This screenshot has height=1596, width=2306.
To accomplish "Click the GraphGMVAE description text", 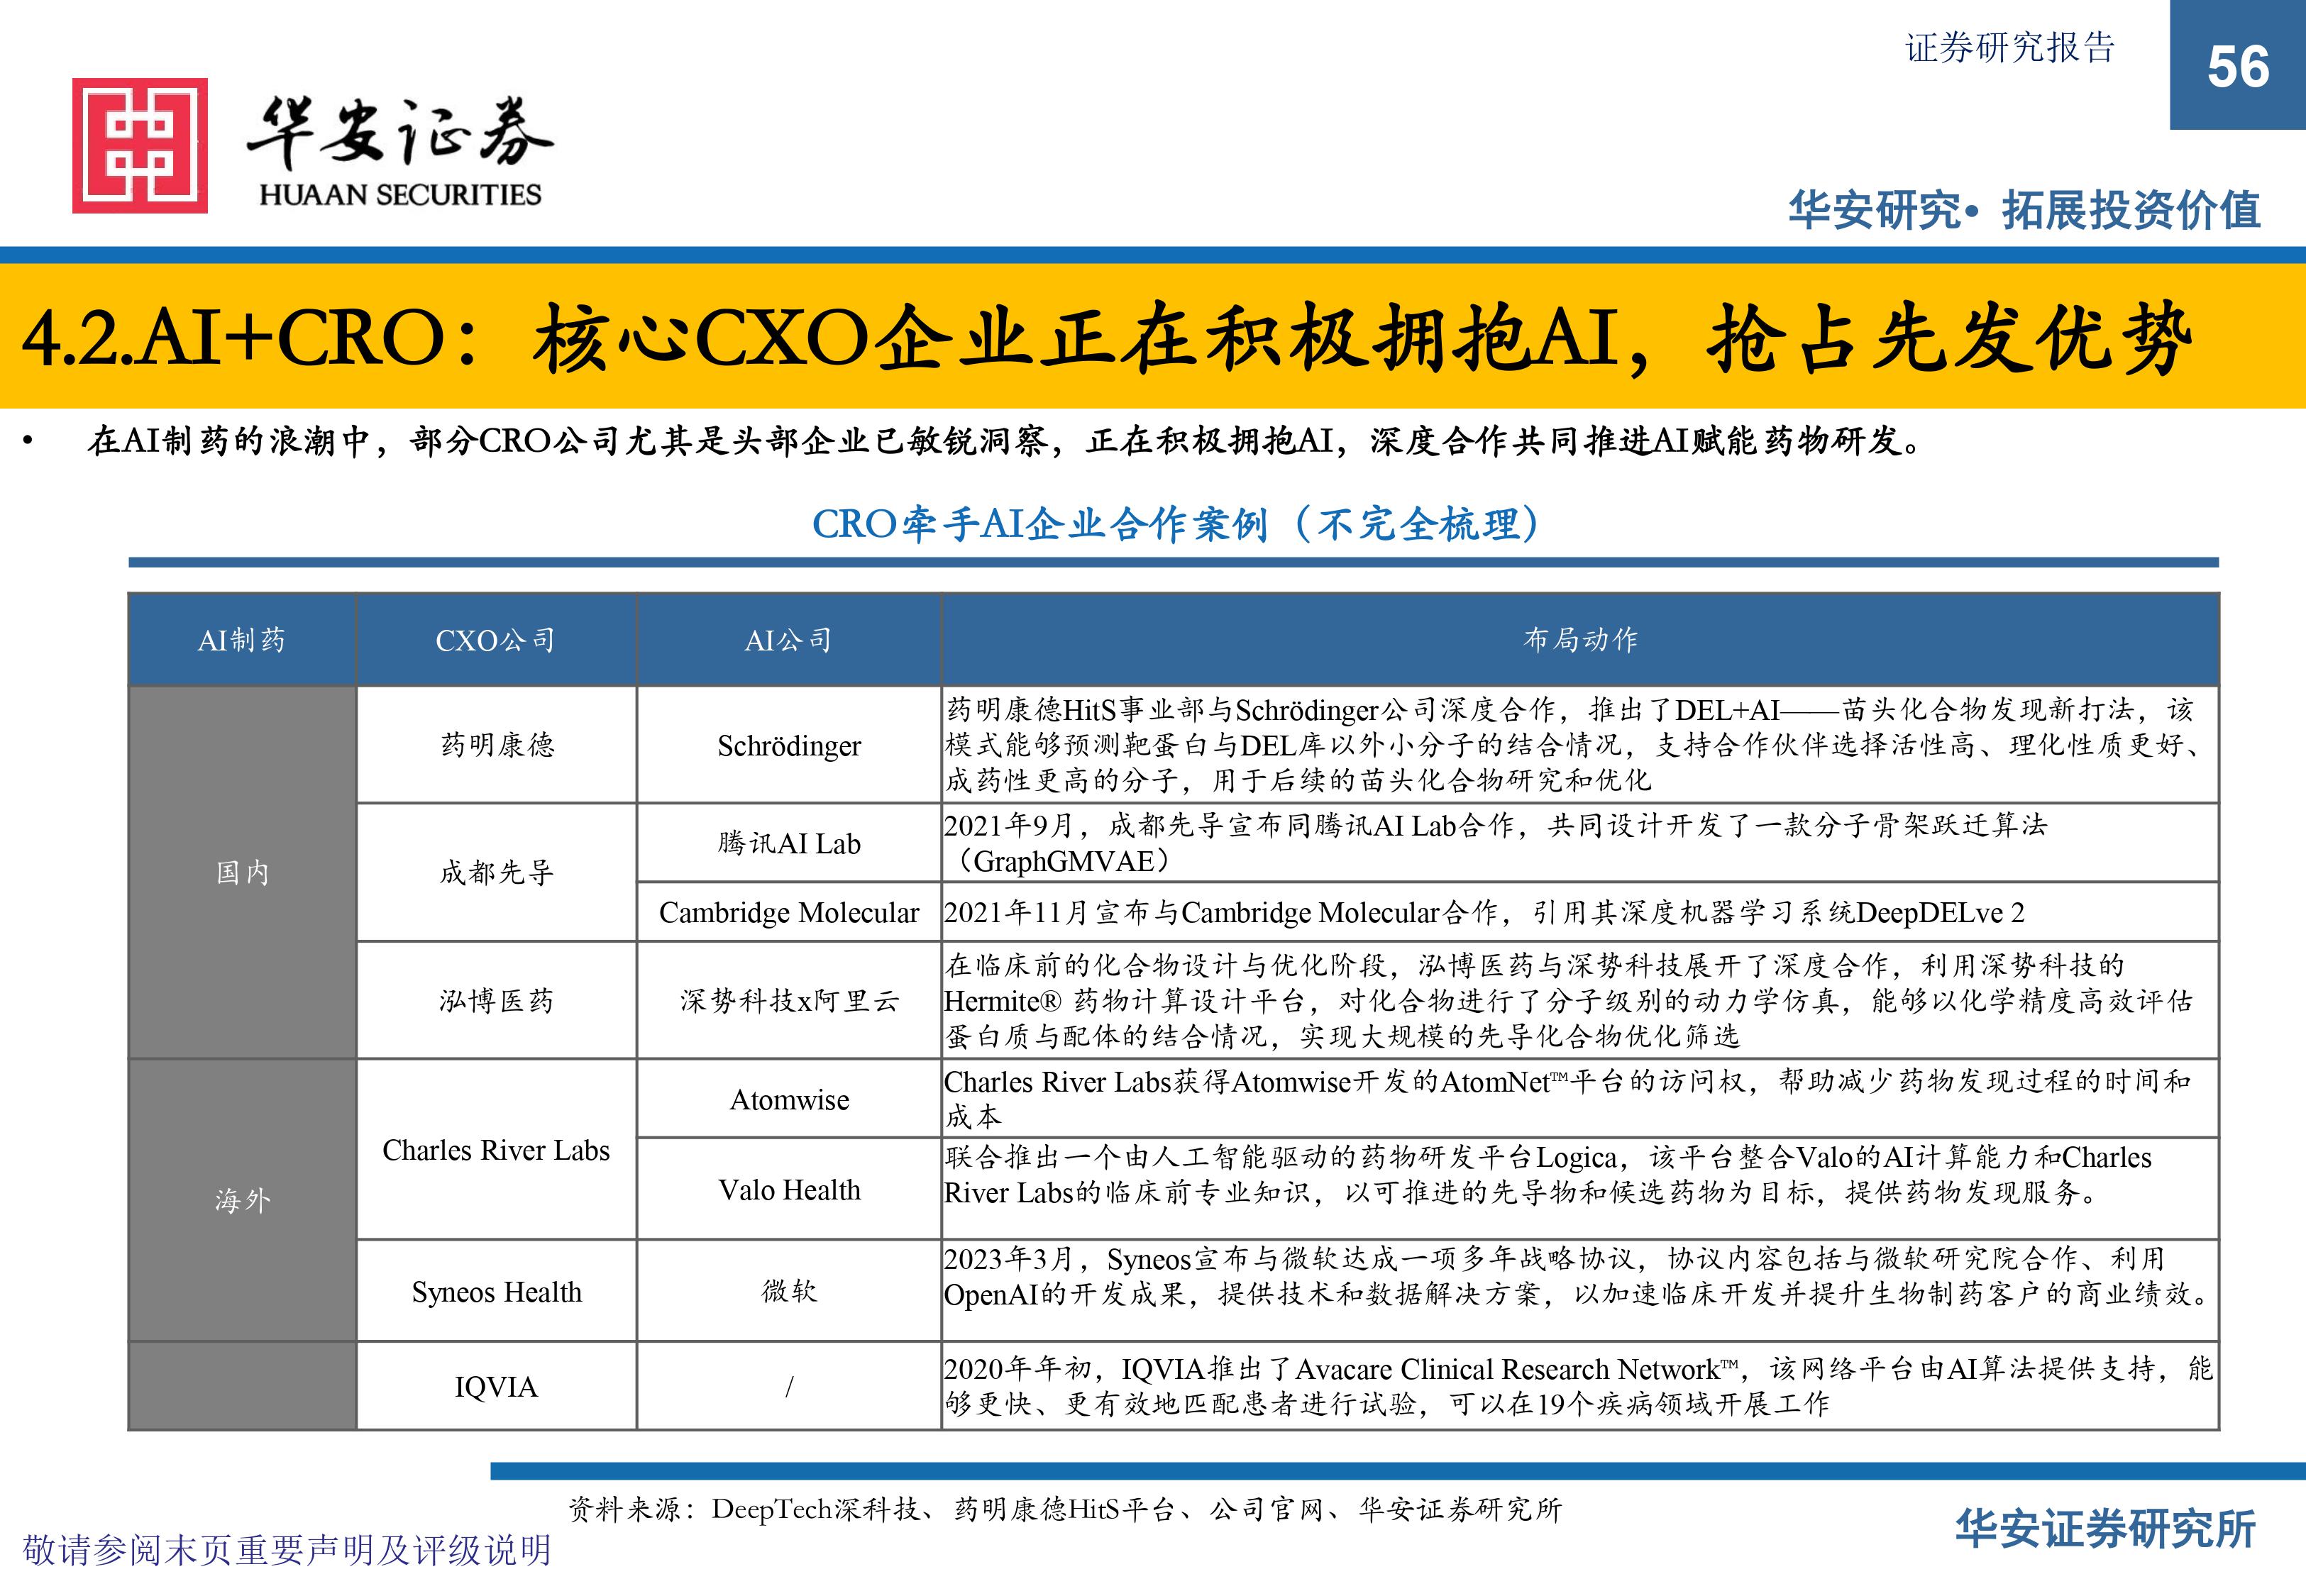I will 1495,843.
